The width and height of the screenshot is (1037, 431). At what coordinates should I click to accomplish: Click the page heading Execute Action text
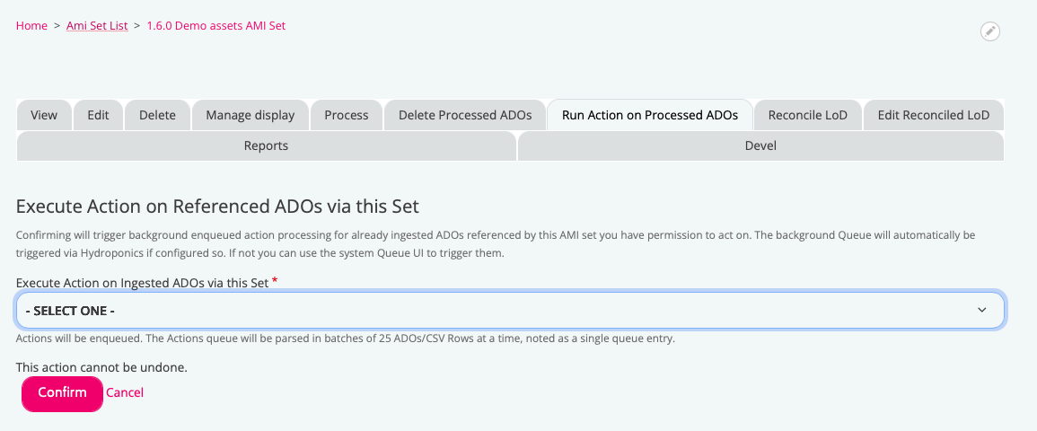[x=217, y=207]
